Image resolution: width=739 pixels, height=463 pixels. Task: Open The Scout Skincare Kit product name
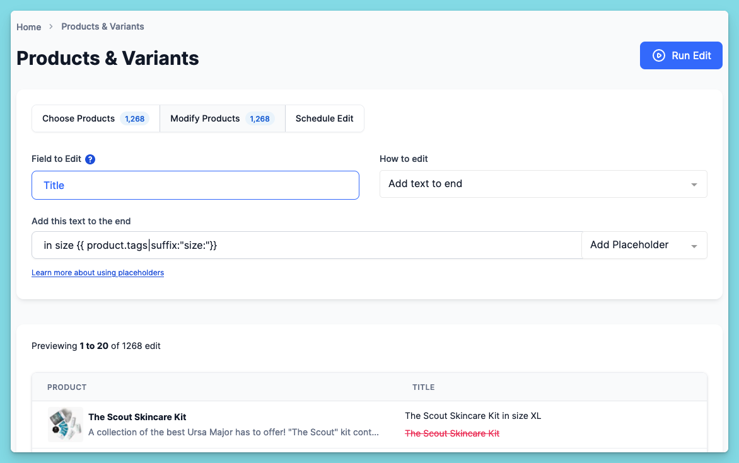point(137,417)
